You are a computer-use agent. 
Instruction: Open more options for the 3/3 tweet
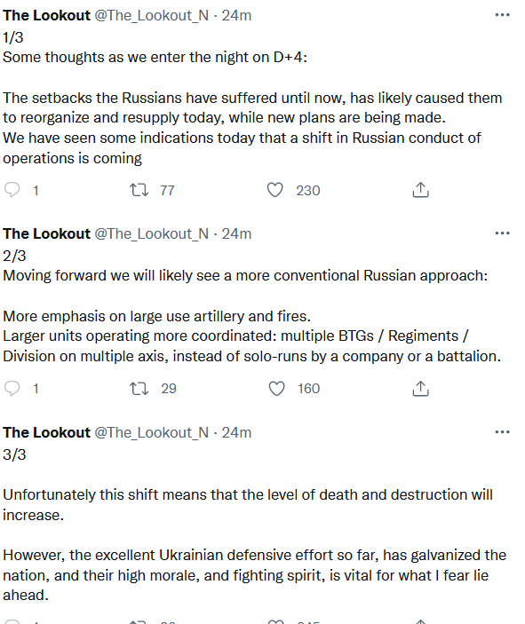[502, 432]
